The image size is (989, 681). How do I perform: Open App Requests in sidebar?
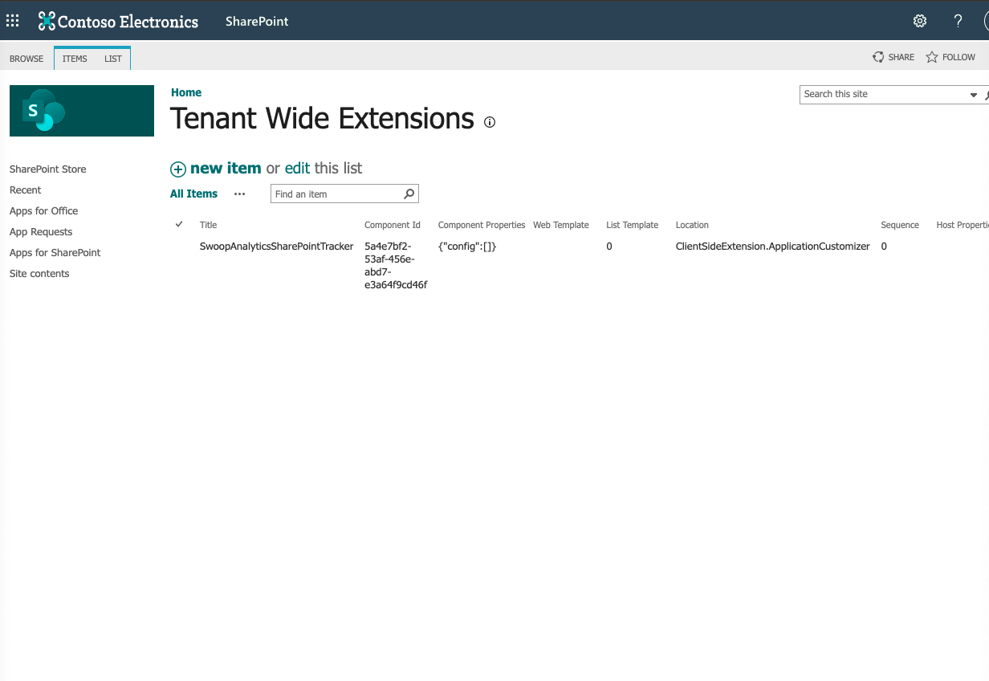click(41, 231)
